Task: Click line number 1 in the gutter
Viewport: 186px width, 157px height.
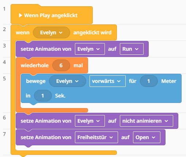Action: tap(4, 9)
